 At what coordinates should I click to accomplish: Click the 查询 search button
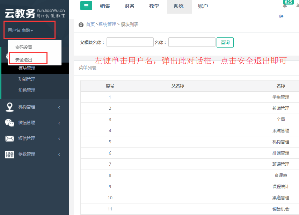225,42
